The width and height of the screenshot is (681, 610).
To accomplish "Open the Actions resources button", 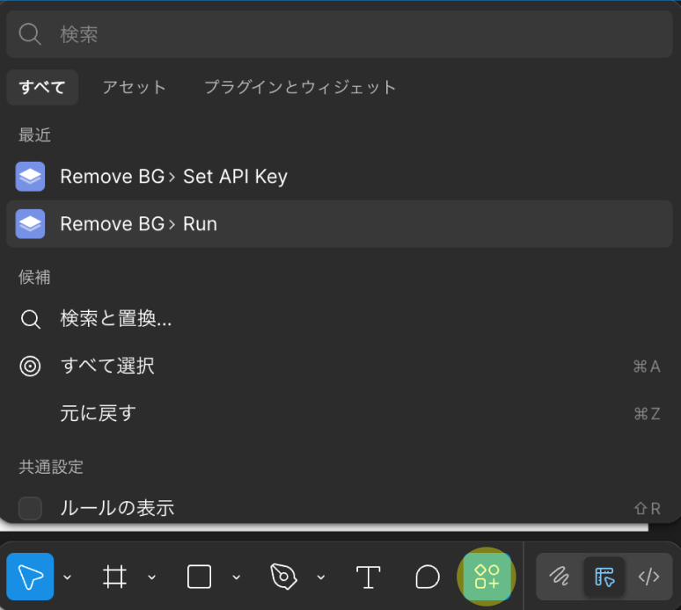I will click(487, 577).
